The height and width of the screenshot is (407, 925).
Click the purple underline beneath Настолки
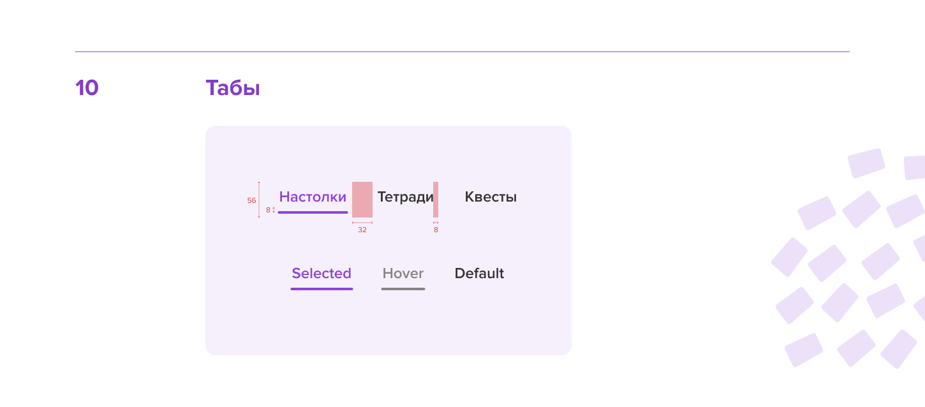click(x=313, y=212)
